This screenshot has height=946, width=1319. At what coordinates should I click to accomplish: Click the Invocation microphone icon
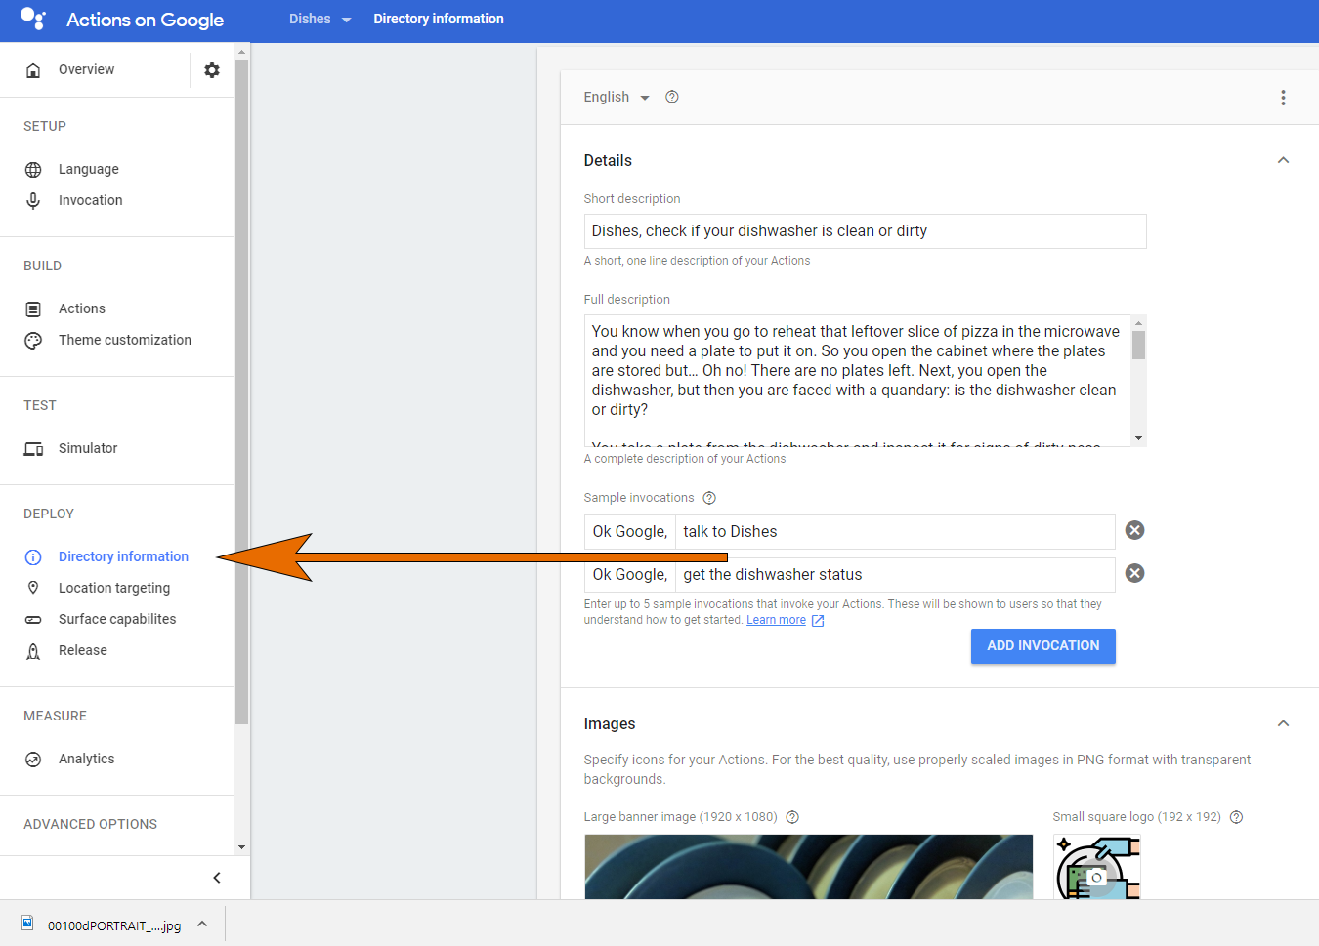[x=33, y=201]
